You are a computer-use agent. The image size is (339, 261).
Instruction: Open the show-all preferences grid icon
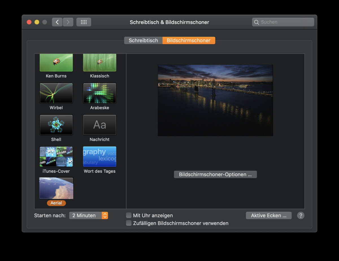coord(84,22)
